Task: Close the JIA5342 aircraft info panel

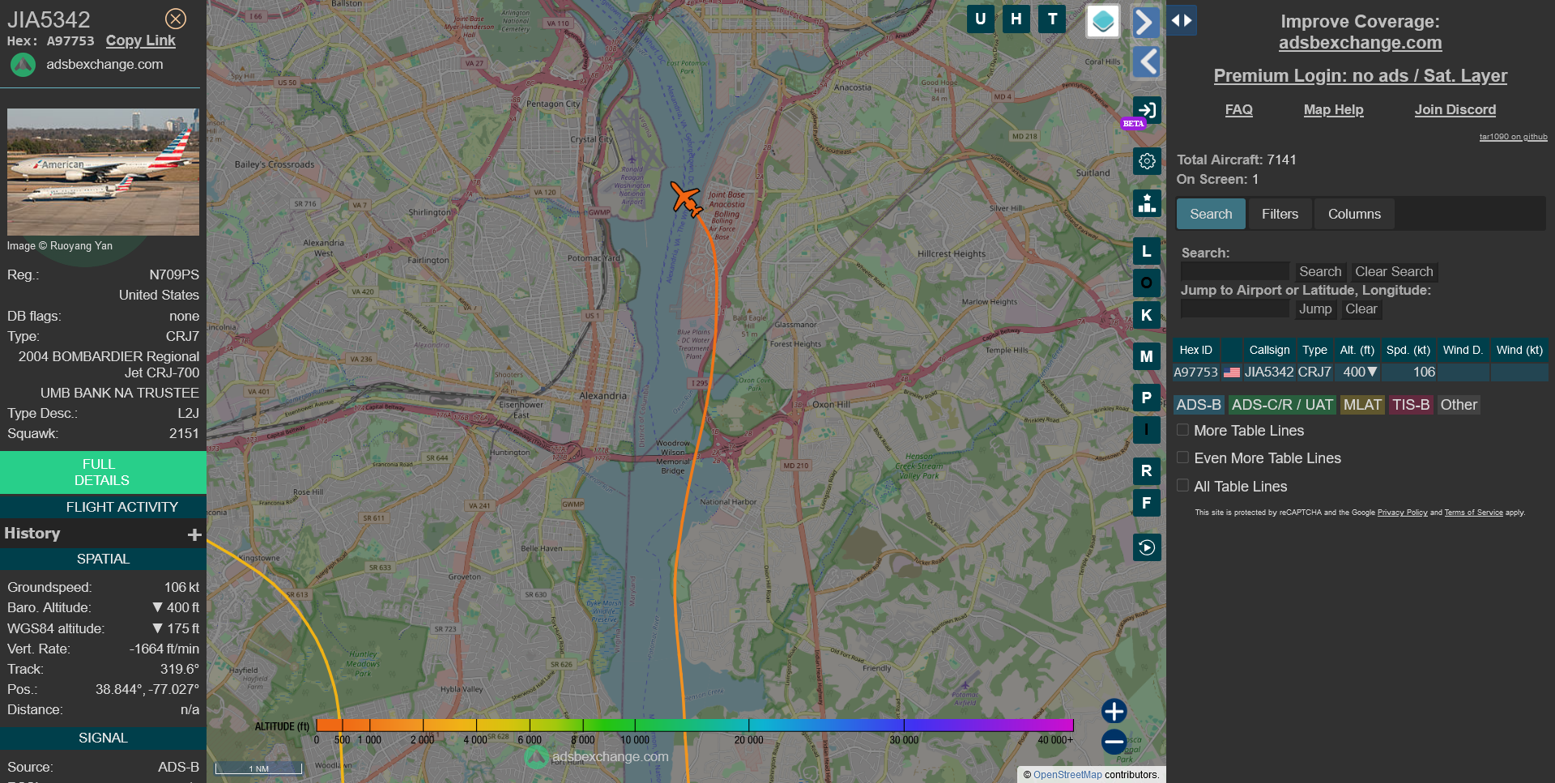Action: (176, 19)
